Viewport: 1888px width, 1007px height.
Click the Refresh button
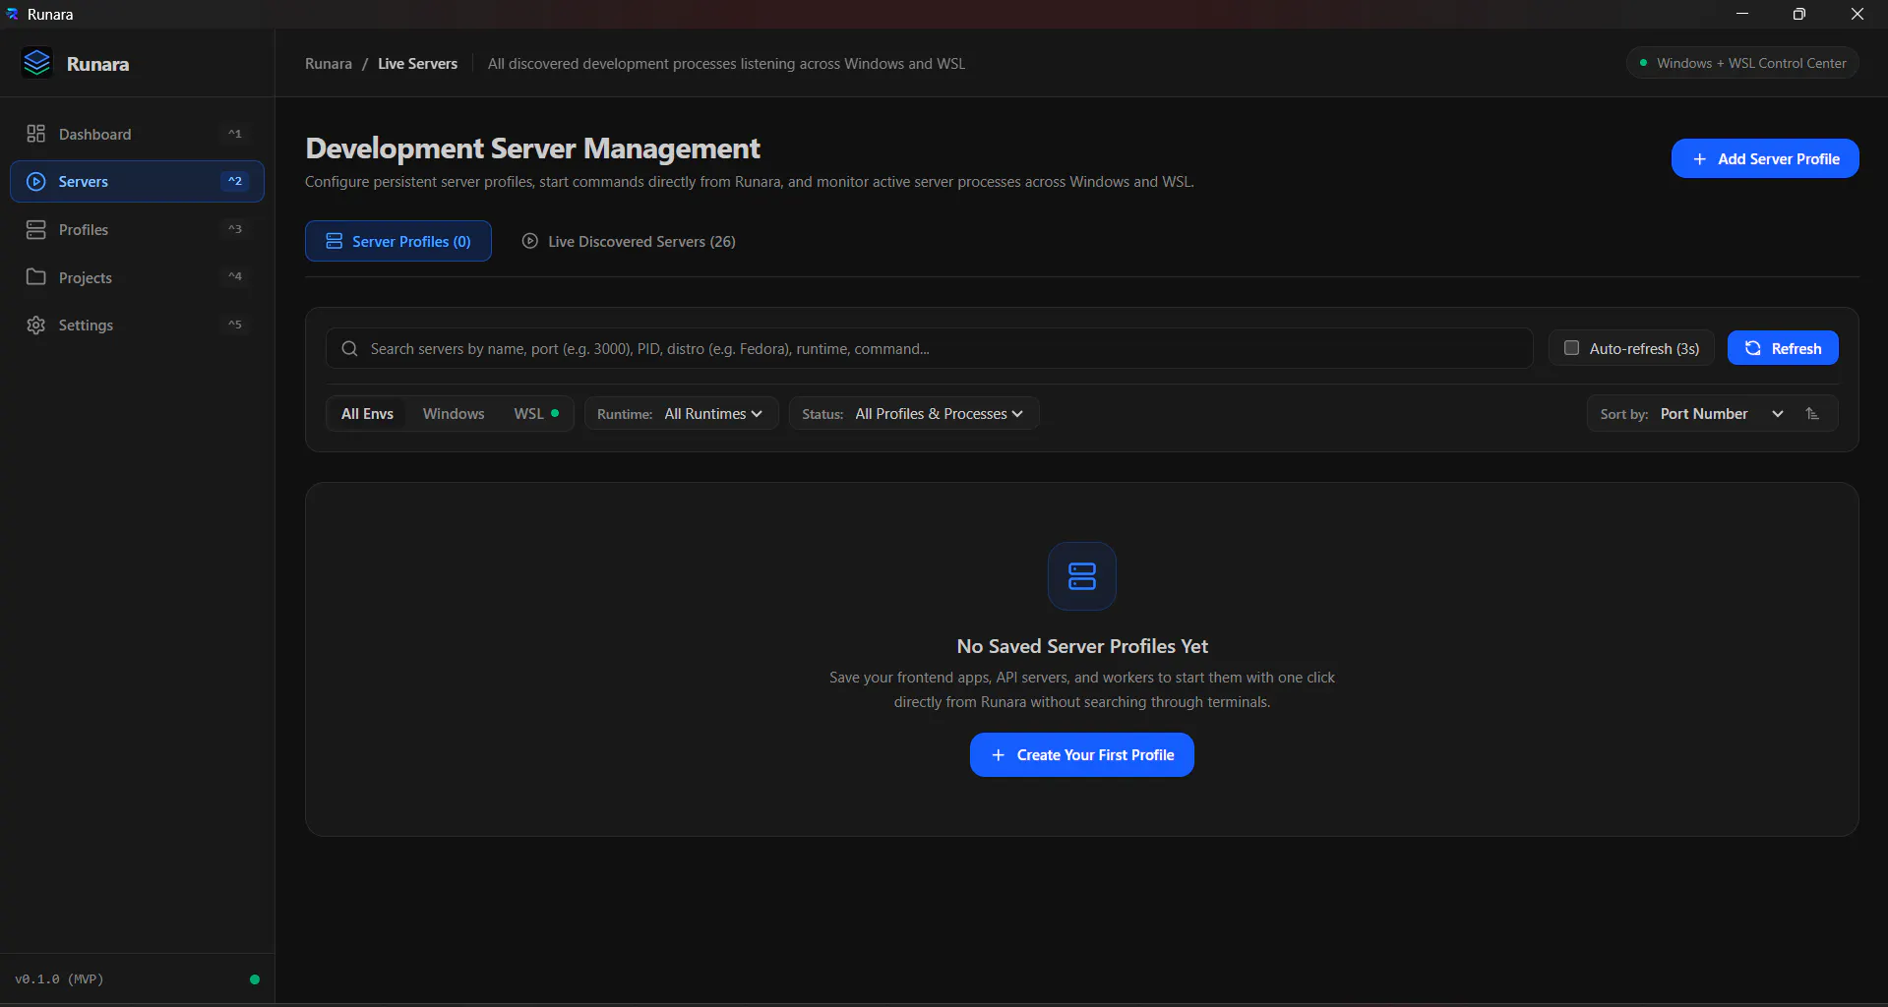click(x=1783, y=348)
